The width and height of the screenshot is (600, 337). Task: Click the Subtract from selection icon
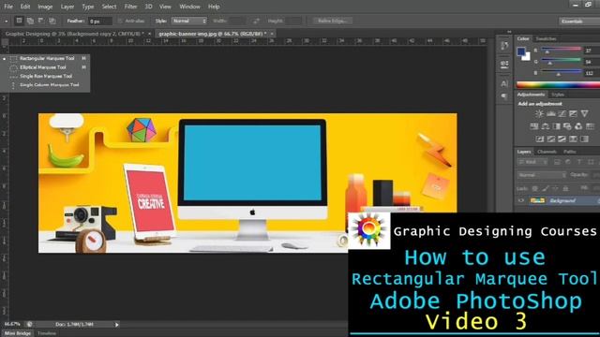pos(41,21)
